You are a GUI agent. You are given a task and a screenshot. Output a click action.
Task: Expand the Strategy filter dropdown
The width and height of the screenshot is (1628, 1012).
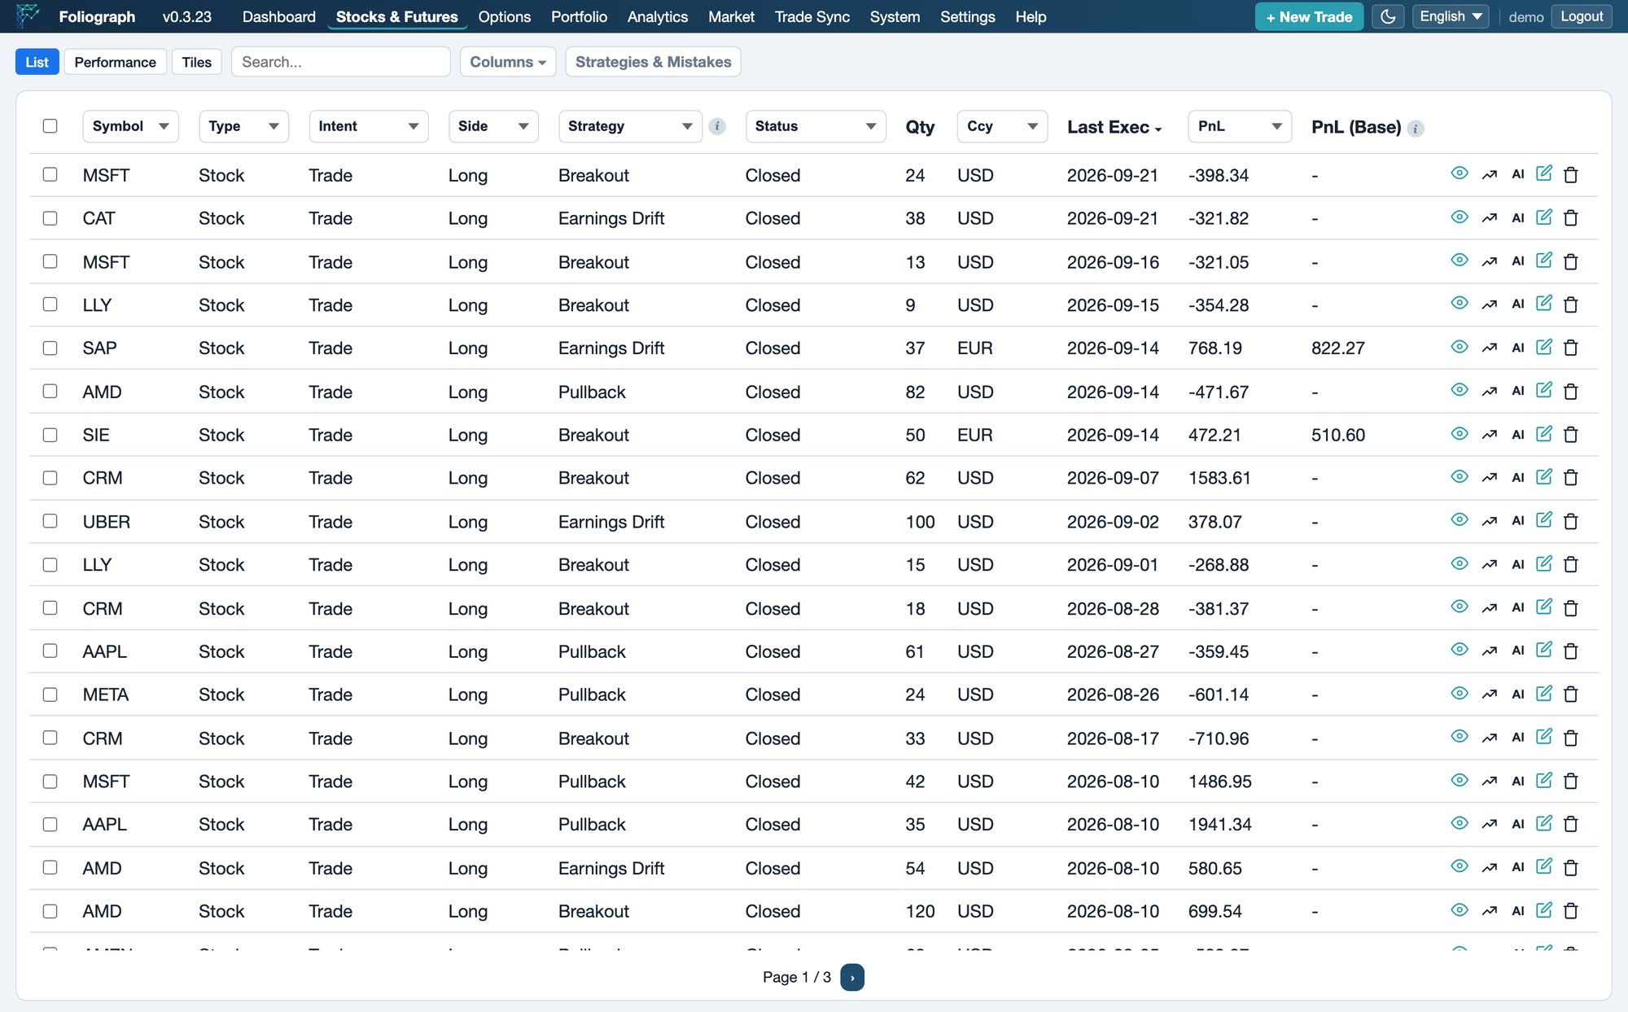630,126
